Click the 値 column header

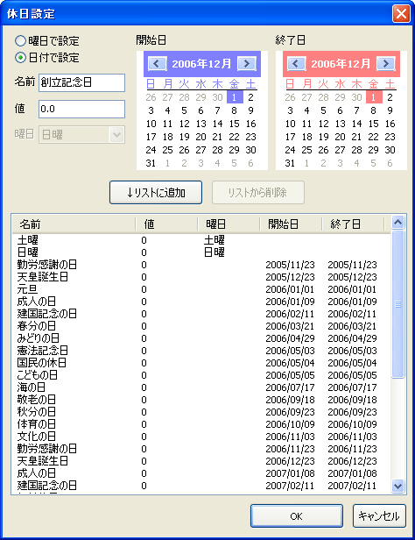point(166,224)
